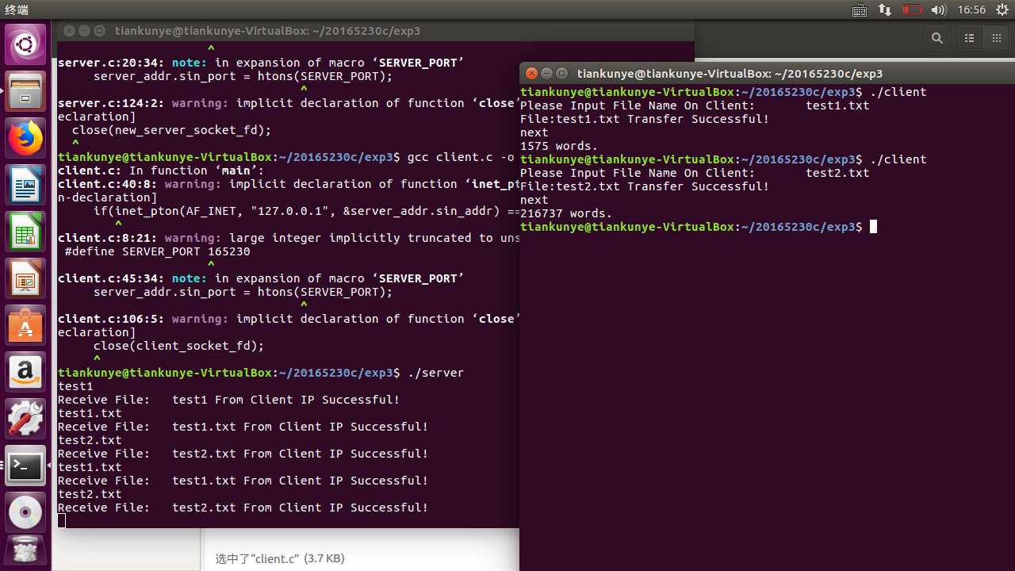The image size is (1015, 571).
Task: Open LibreOffice Writer from the launcher
Action: click(25, 186)
